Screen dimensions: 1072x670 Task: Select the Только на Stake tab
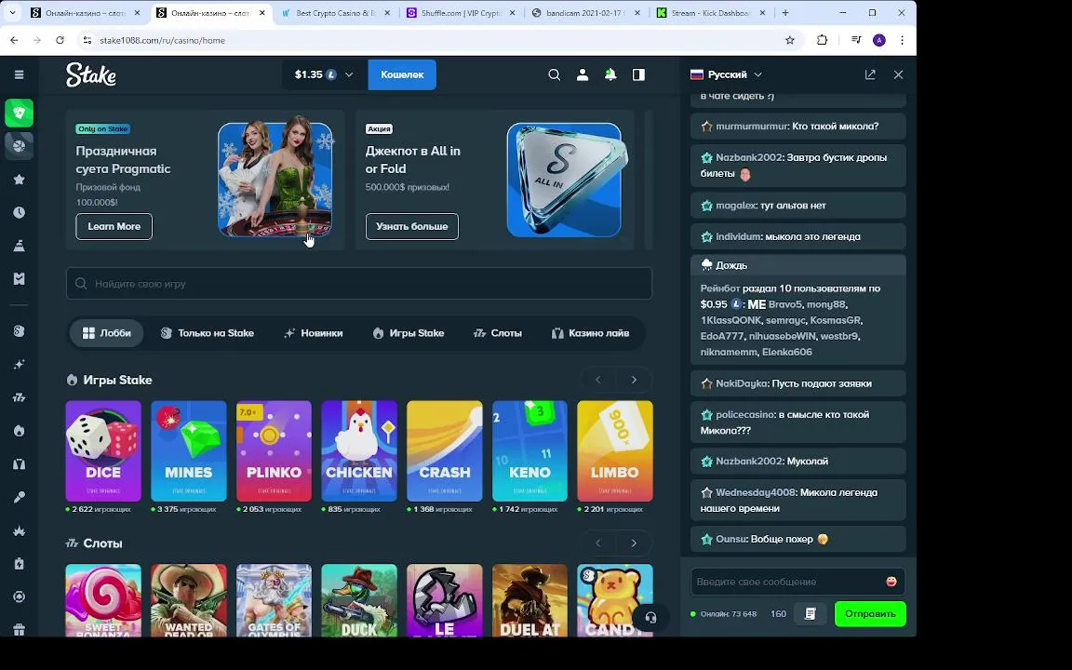click(x=208, y=333)
